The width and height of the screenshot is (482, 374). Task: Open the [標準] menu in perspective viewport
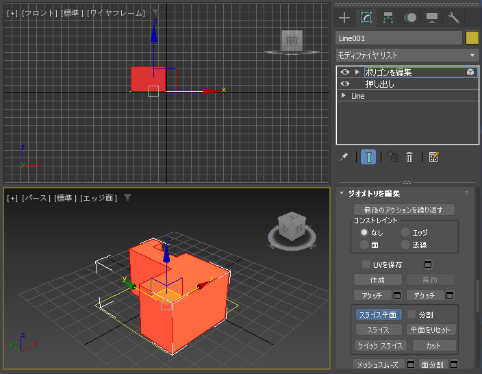(x=65, y=198)
